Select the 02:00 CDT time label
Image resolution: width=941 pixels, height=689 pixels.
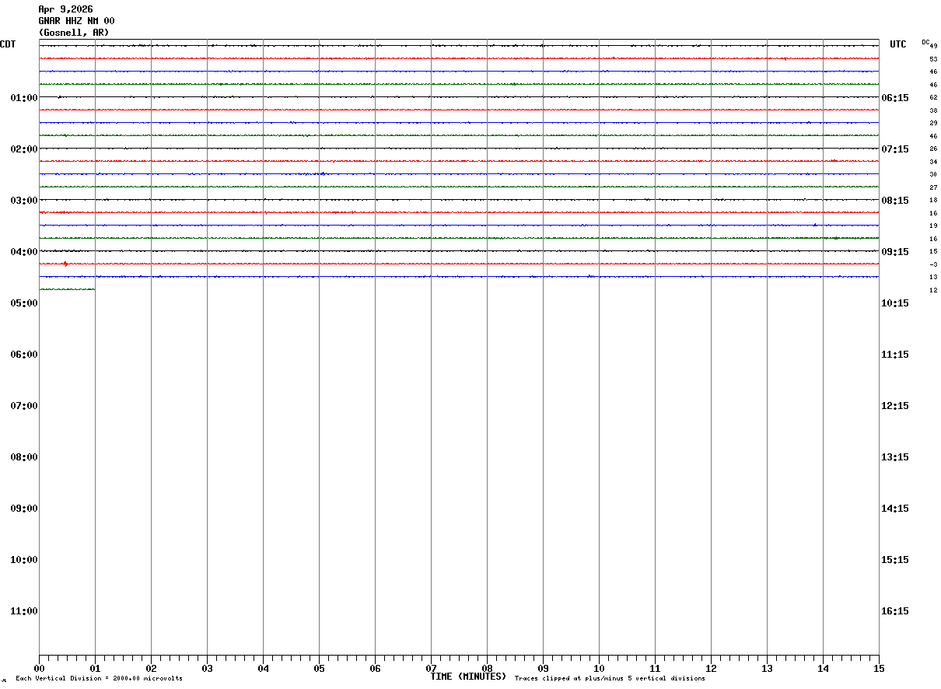tap(24, 149)
